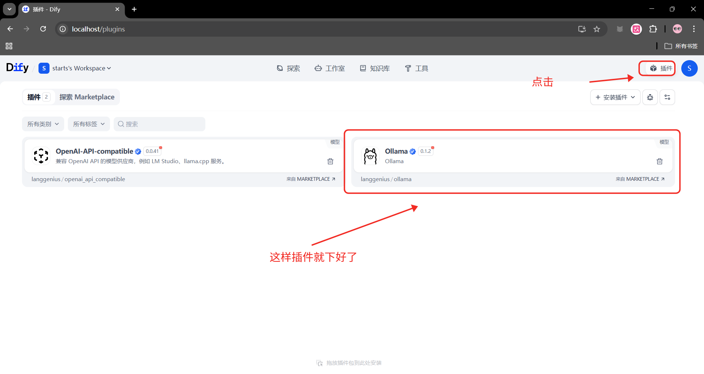The image size is (704, 374).
Task: Click the Ollama subtitle under the plugin name
Action: (x=394, y=161)
